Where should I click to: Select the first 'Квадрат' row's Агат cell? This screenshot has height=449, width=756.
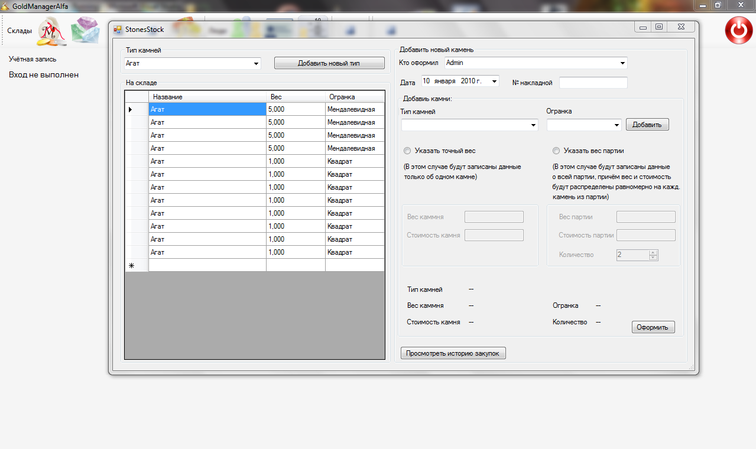[x=207, y=161]
